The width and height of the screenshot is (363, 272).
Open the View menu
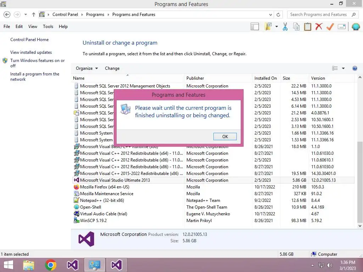point(33,26)
